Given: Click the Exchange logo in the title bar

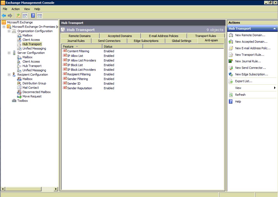Looking at the screenshot, I should tap(3, 2).
